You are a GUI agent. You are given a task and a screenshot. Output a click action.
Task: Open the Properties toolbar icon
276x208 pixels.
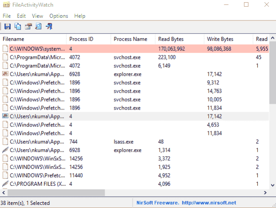(28, 27)
